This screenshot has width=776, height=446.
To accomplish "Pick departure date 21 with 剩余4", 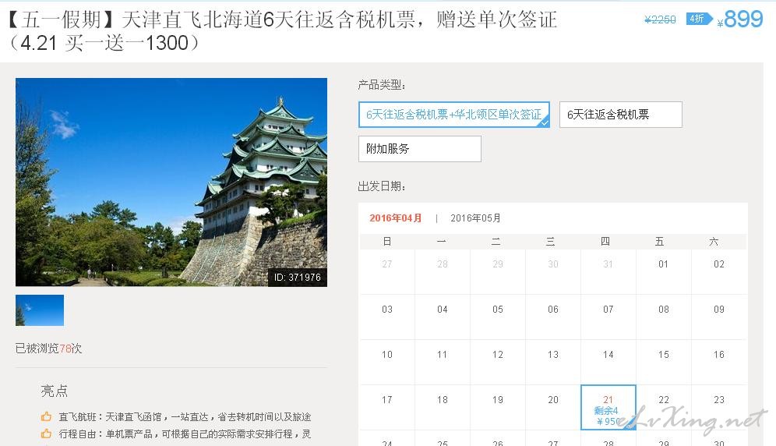I will click(608, 407).
